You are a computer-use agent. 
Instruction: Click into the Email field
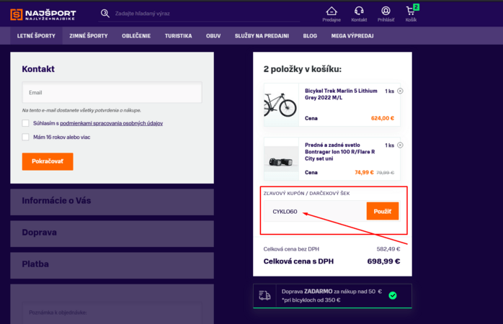coord(112,92)
